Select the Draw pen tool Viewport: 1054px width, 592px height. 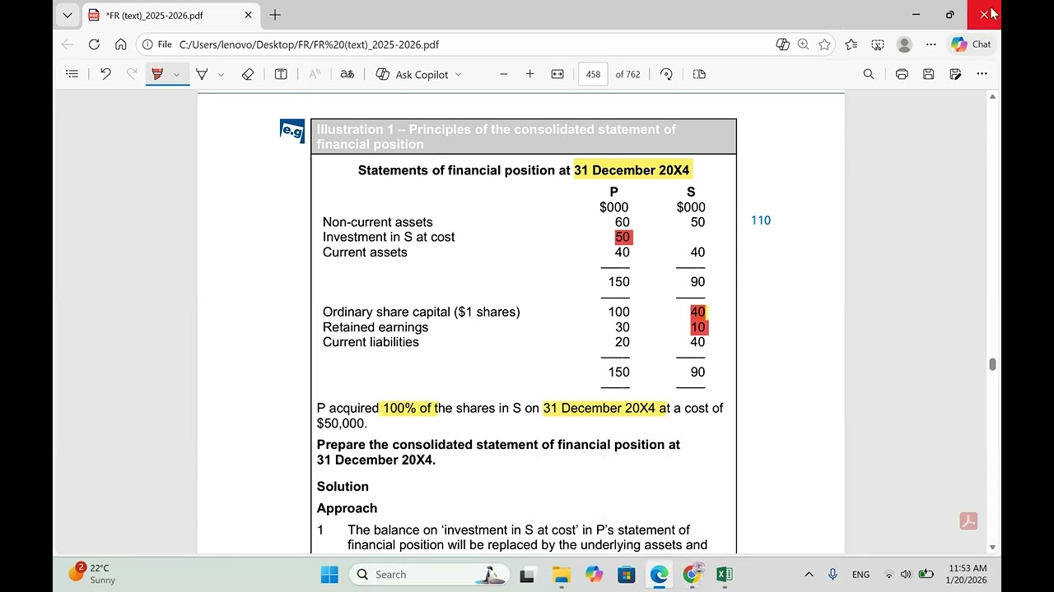pyautogui.click(x=202, y=74)
